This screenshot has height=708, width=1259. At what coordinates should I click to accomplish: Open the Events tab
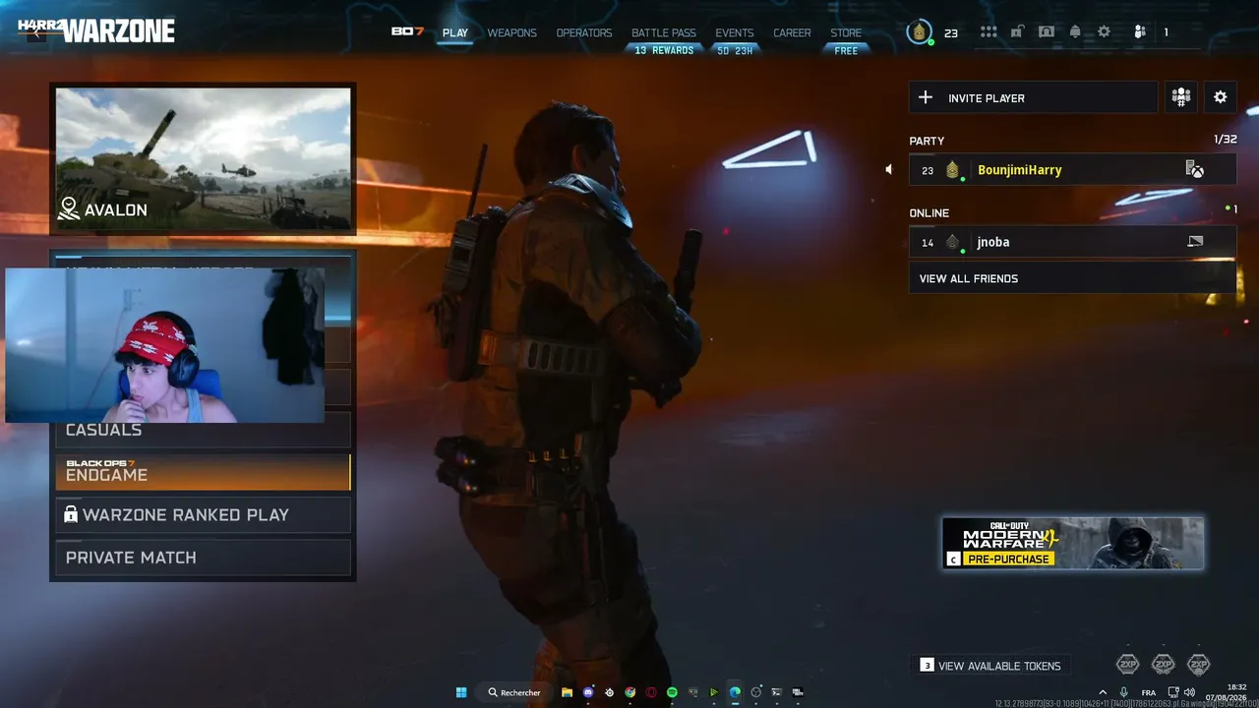735,32
